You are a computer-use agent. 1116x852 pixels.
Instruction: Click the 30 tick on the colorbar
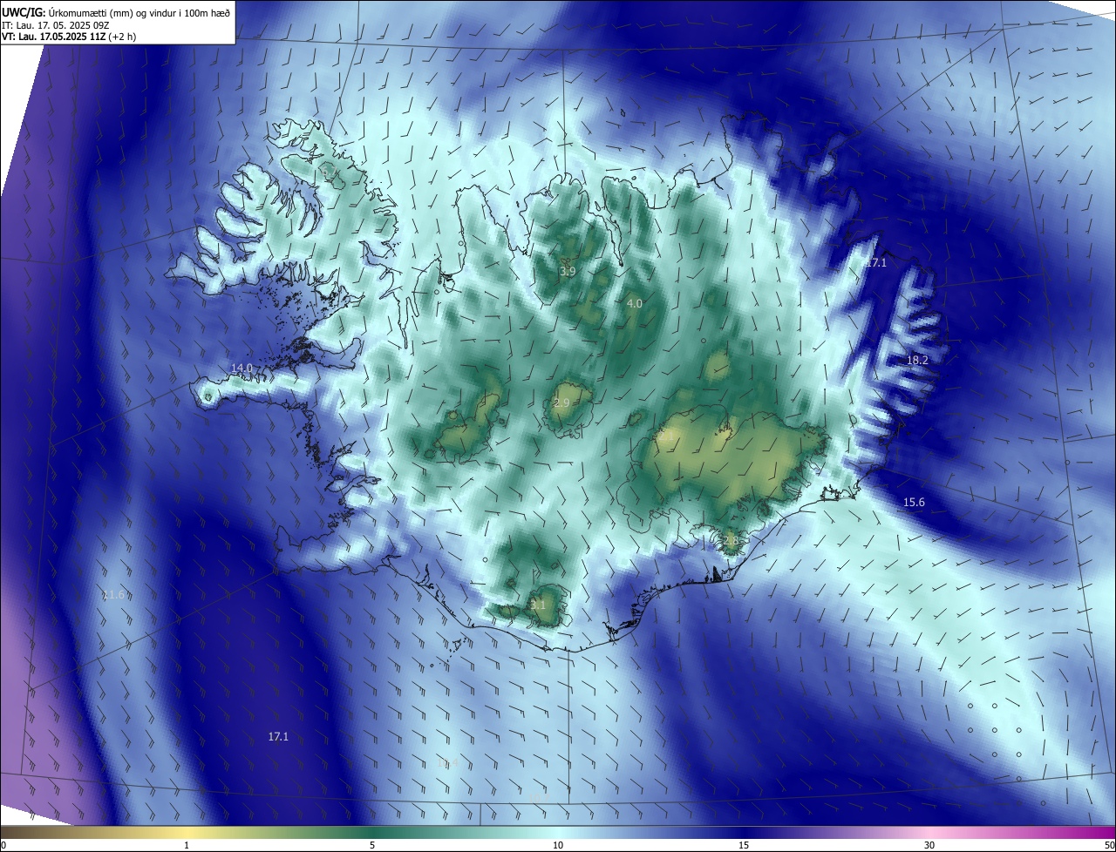coord(929,845)
